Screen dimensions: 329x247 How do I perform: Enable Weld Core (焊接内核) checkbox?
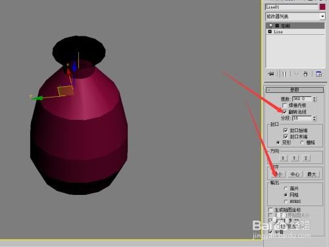coord(284,105)
